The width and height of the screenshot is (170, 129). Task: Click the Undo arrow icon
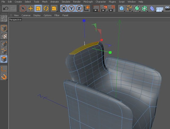[6, 8]
